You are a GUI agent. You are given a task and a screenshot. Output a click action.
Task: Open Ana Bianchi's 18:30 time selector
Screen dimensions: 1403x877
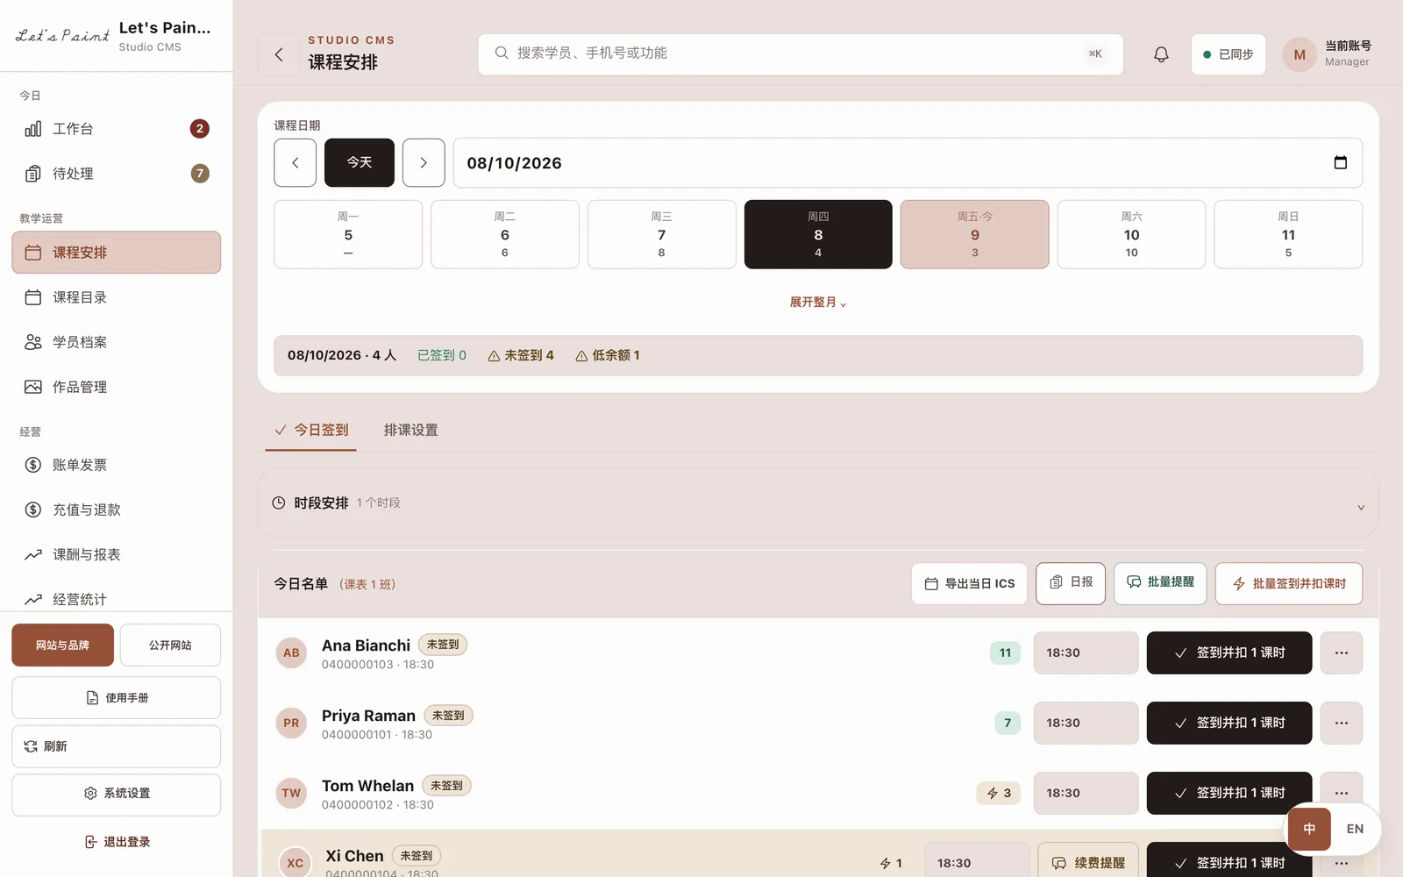pyautogui.click(x=1086, y=652)
